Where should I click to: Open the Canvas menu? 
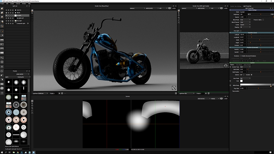(x=18, y=3)
